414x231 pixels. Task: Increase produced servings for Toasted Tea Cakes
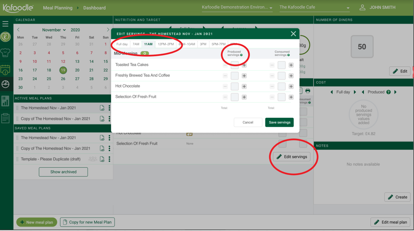244,65
